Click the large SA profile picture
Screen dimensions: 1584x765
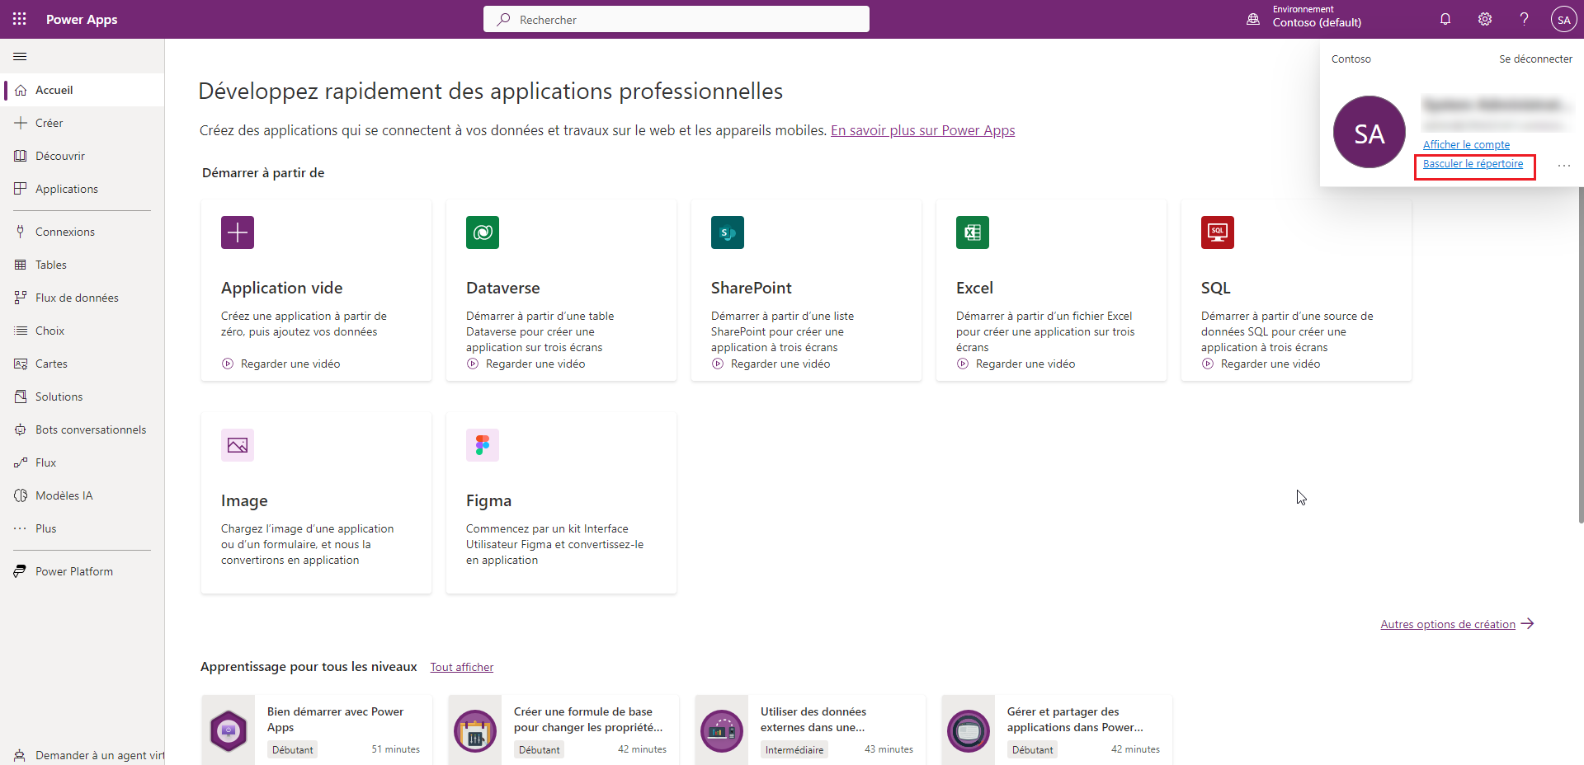tap(1369, 133)
